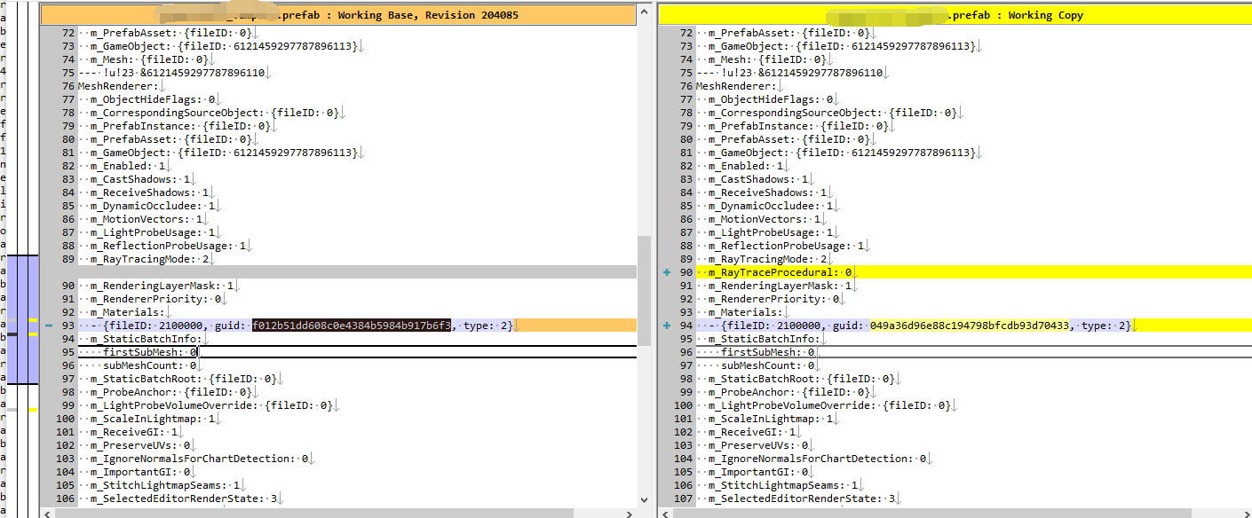The height and width of the screenshot is (518, 1252).
Task: Click the green plus marker beside line 90
Action: click(x=666, y=271)
